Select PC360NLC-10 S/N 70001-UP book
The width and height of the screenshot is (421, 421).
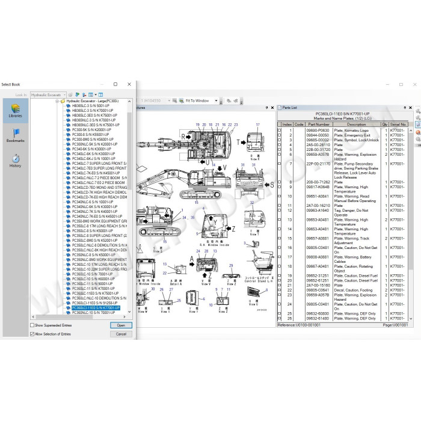(x=93, y=313)
